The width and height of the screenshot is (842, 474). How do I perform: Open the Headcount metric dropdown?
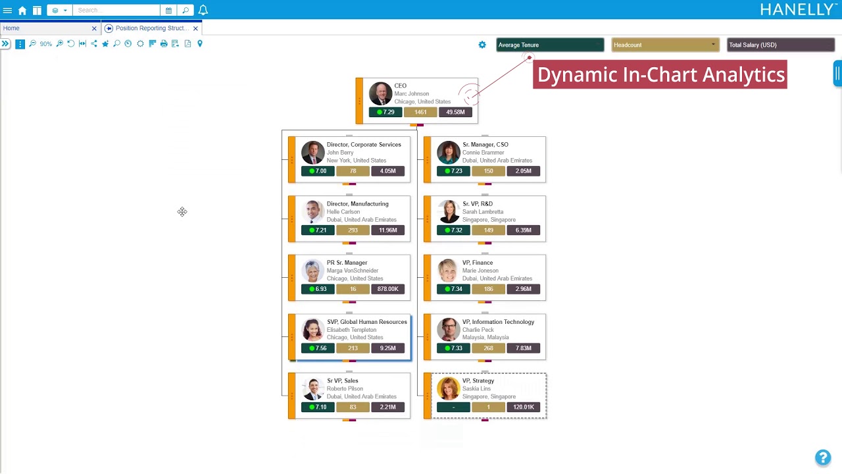665,45
